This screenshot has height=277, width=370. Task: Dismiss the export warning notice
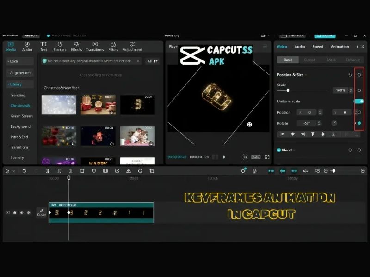coord(138,61)
